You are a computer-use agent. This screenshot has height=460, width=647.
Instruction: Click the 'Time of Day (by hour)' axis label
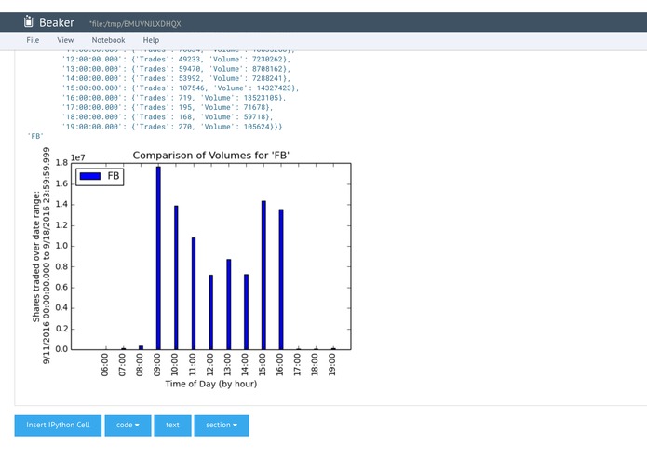[210, 384]
